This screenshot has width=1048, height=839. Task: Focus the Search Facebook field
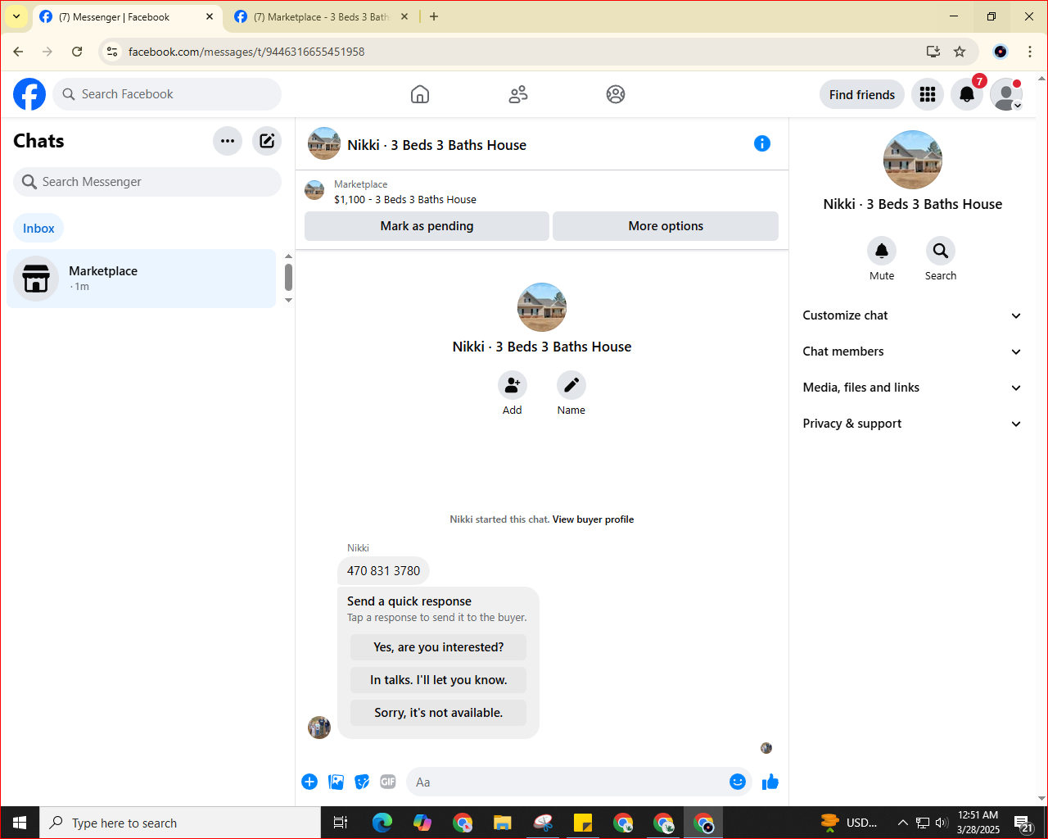coord(167,94)
